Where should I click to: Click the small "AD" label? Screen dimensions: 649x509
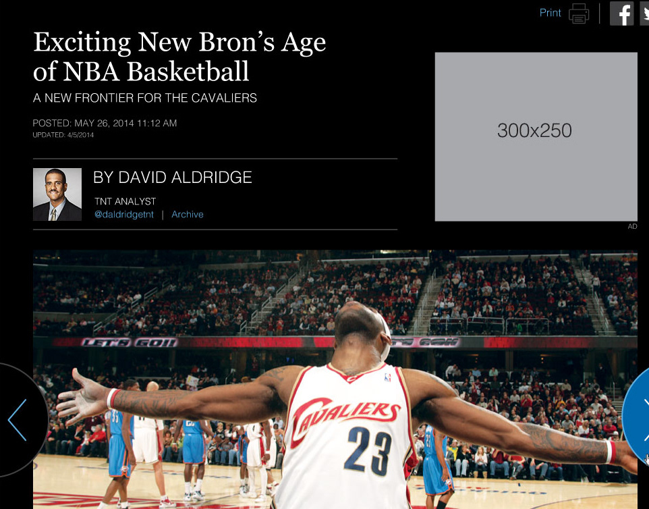tap(632, 227)
